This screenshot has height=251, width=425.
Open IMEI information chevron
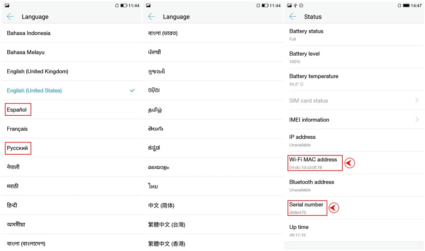tap(417, 119)
